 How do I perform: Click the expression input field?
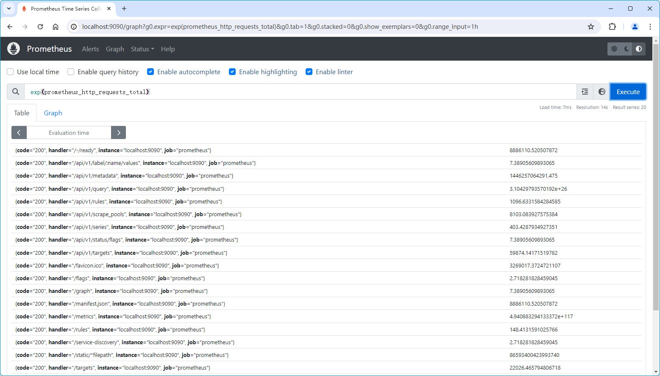click(301, 92)
